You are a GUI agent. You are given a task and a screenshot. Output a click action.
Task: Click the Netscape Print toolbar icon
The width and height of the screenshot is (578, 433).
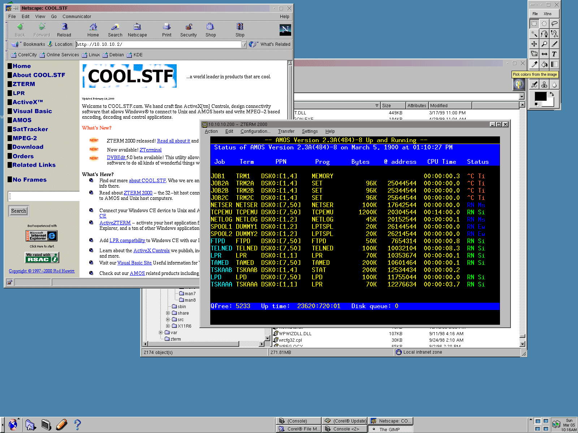167,27
